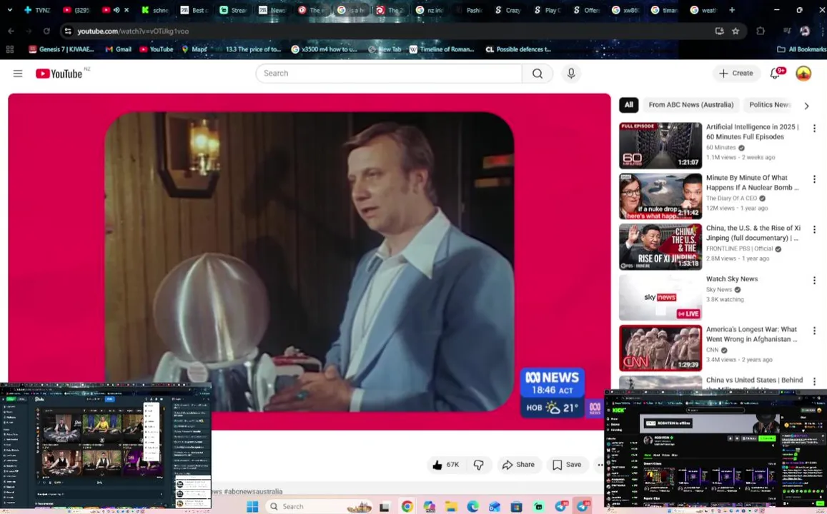Viewport: 827px width, 514px height.
Task: Open the 60 Minutes AI full episode thumbnail
Action: click(x=660, y=146)
